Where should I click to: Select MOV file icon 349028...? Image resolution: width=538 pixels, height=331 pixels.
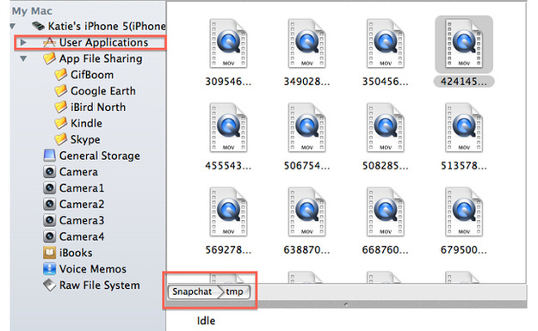point(306,44)
